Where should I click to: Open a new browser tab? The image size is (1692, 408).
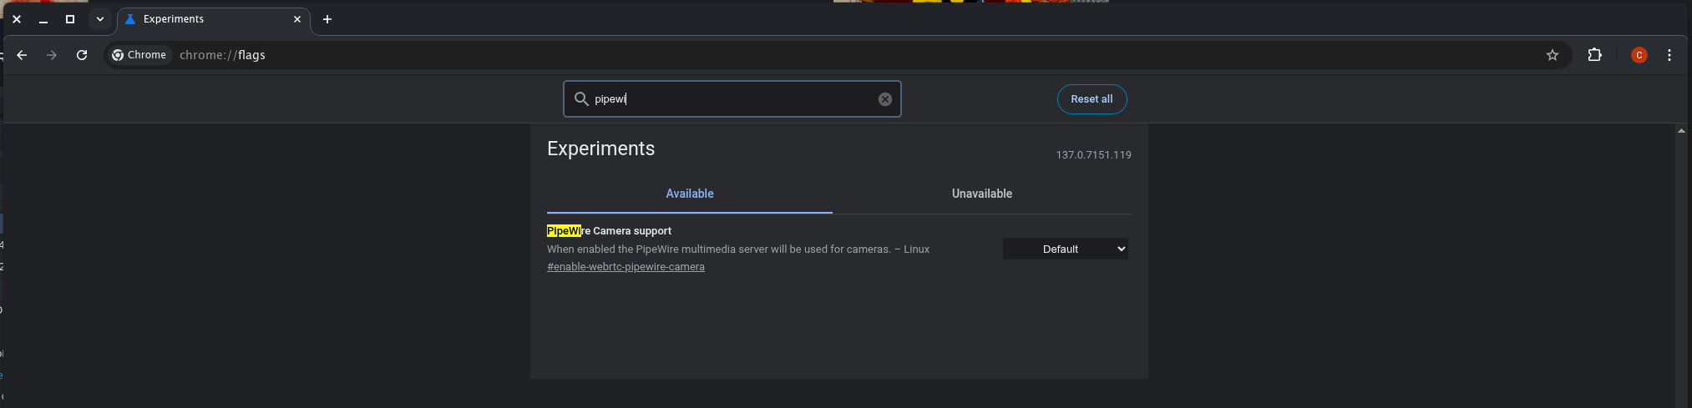pos(327,19)
